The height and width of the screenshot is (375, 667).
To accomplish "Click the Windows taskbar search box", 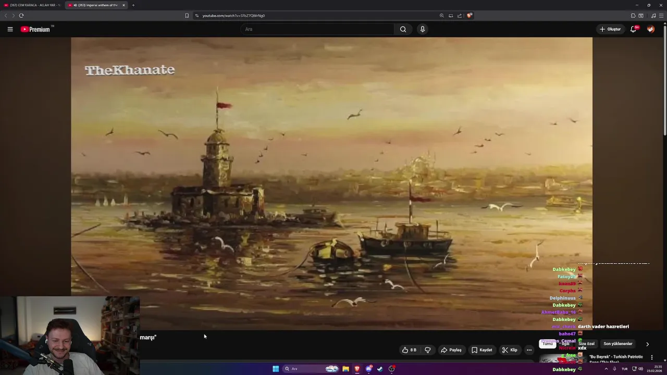I will pyautogui.click(x=311, y=369).
